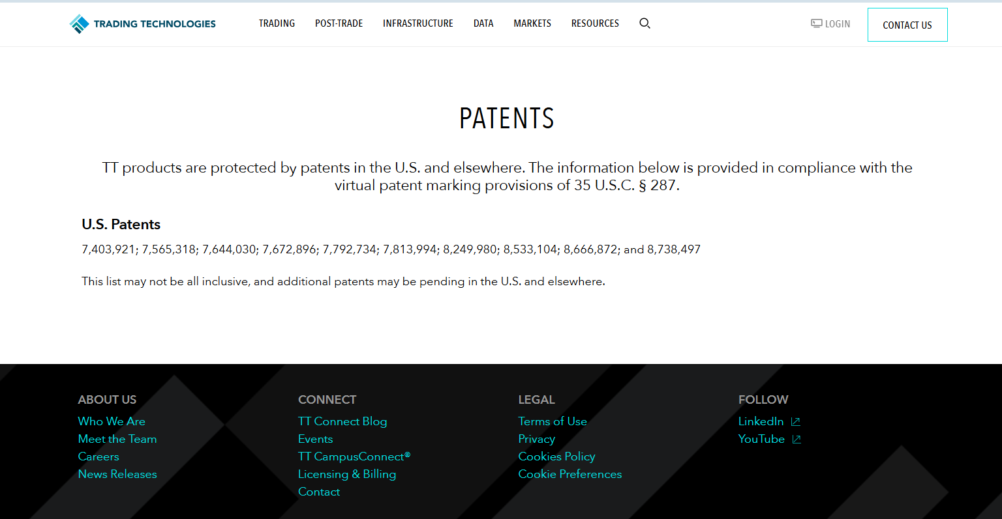Screen dimensions: 1002x519
Task: Click the external link icon beside LinkedIn
Action: tap(796, 422)
